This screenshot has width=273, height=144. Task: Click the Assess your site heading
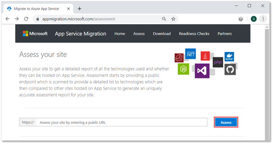point(43,54)
